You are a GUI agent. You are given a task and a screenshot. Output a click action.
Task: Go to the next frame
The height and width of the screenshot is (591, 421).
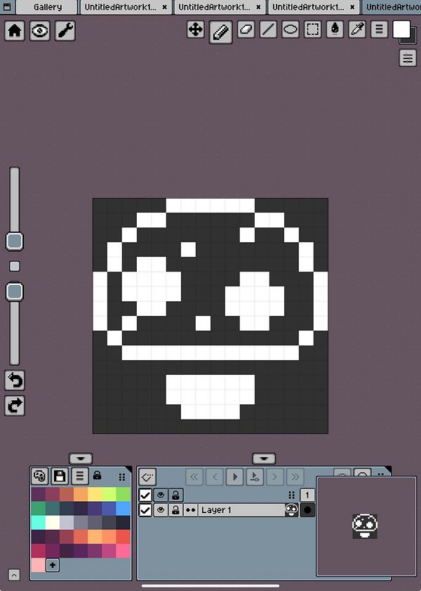click(x=275, y=477)
